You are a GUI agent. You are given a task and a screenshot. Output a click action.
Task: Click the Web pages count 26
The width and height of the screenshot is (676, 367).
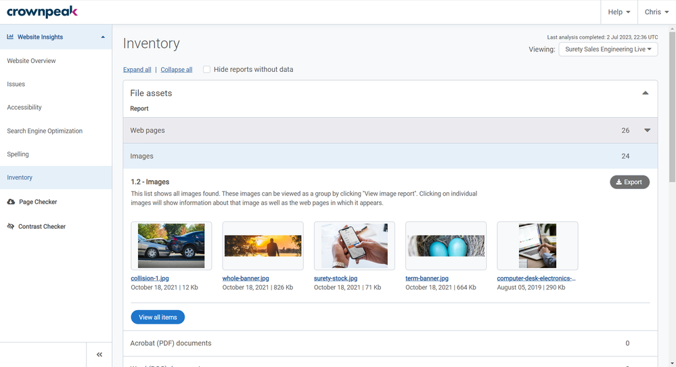click(625, 130)
